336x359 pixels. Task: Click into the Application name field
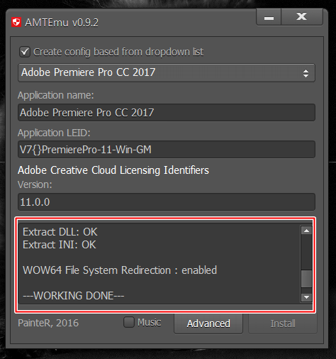pos(167,113)
